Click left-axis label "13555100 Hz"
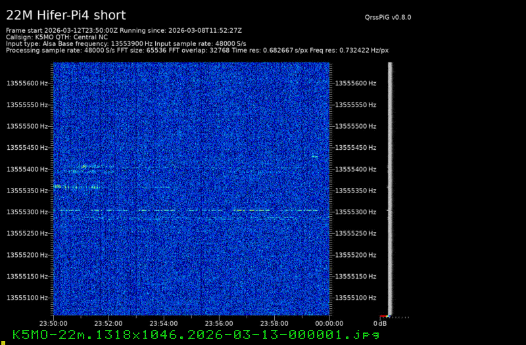 point(27,298)
